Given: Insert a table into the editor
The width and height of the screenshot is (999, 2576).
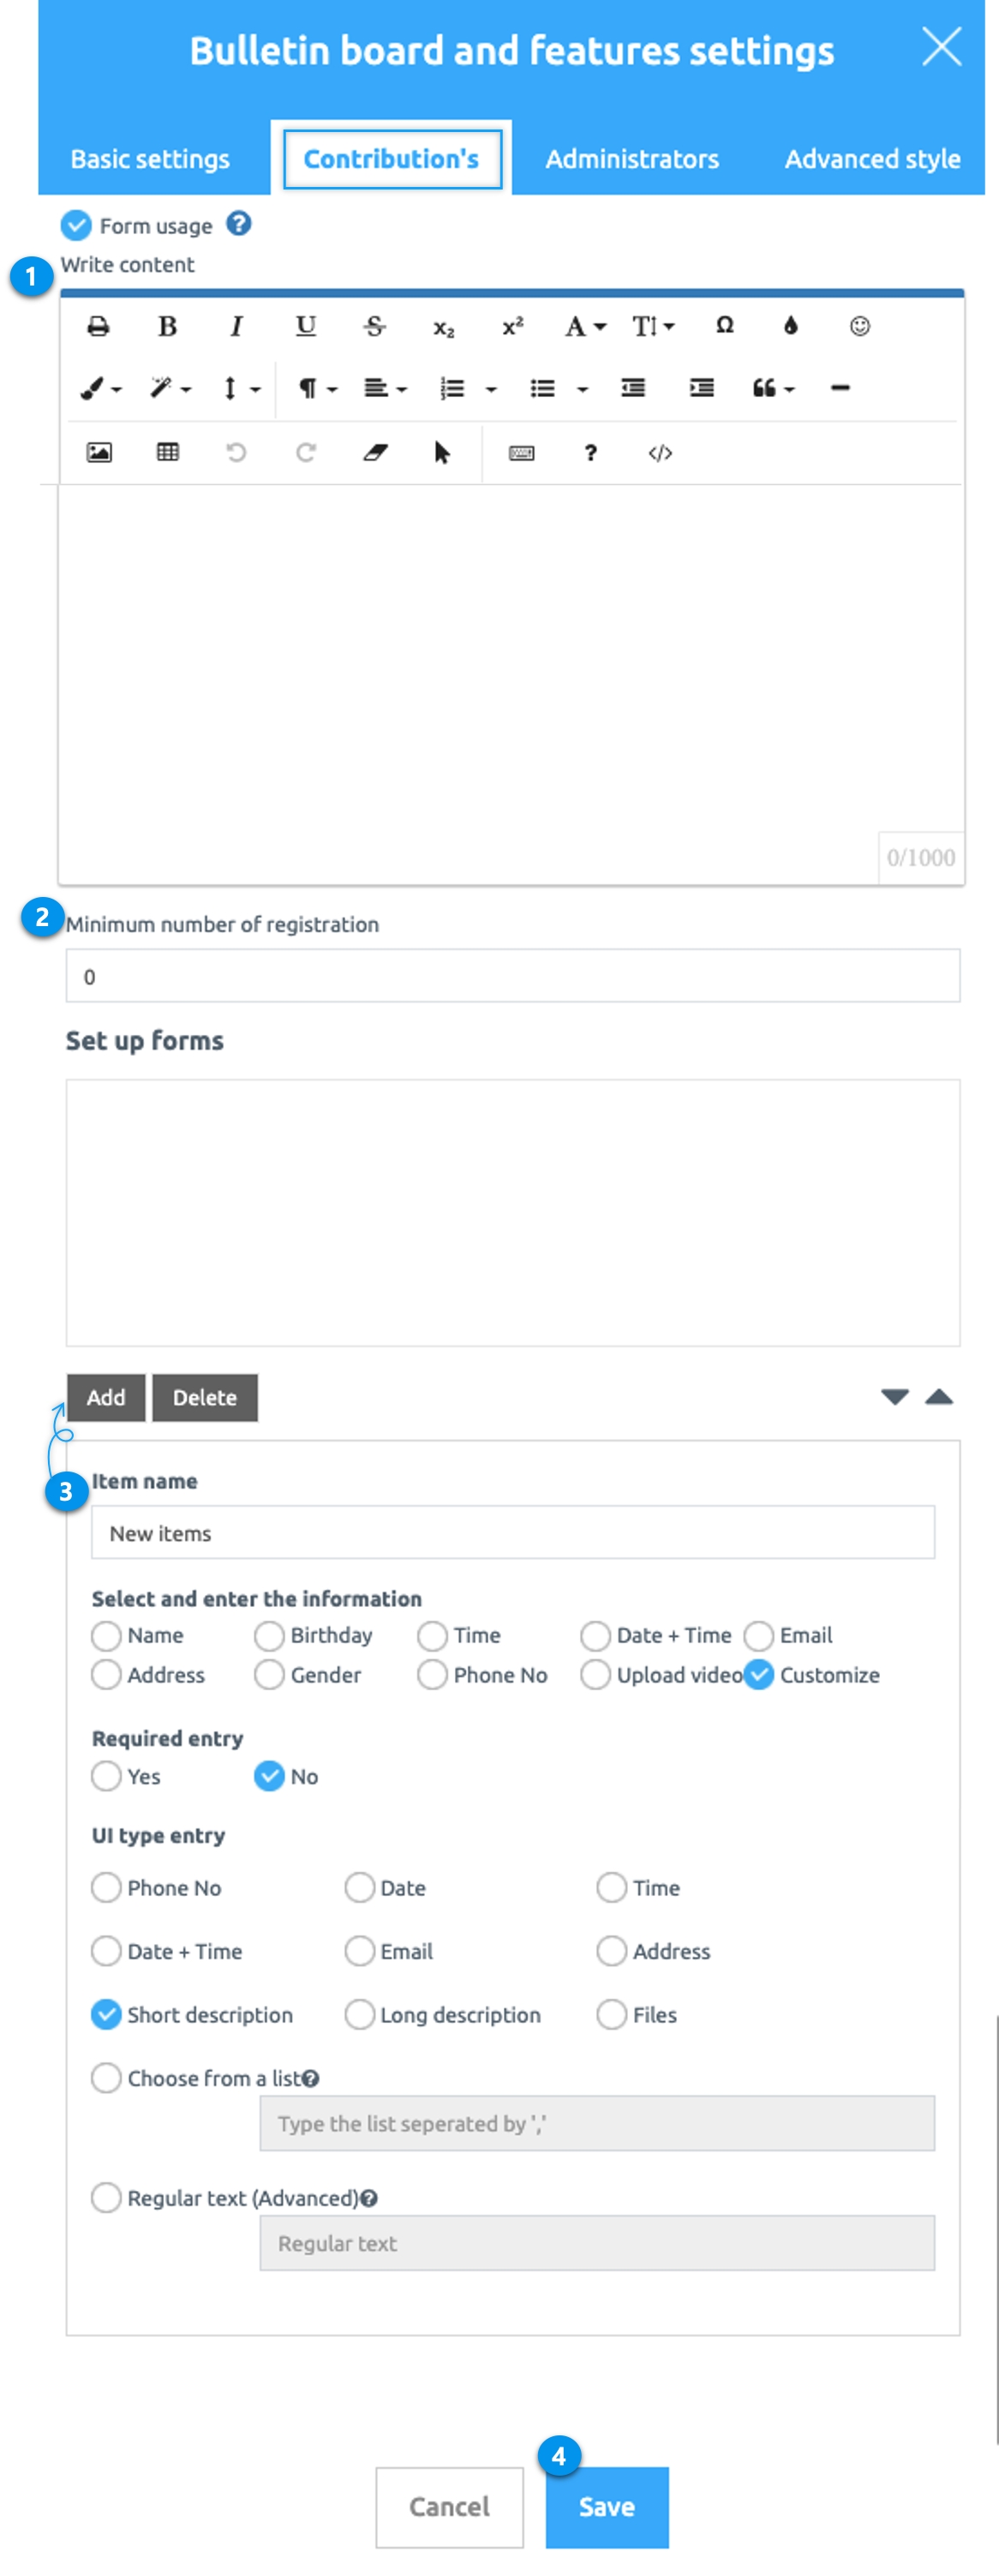Looking at the screenshot, I should pos(168,452).
